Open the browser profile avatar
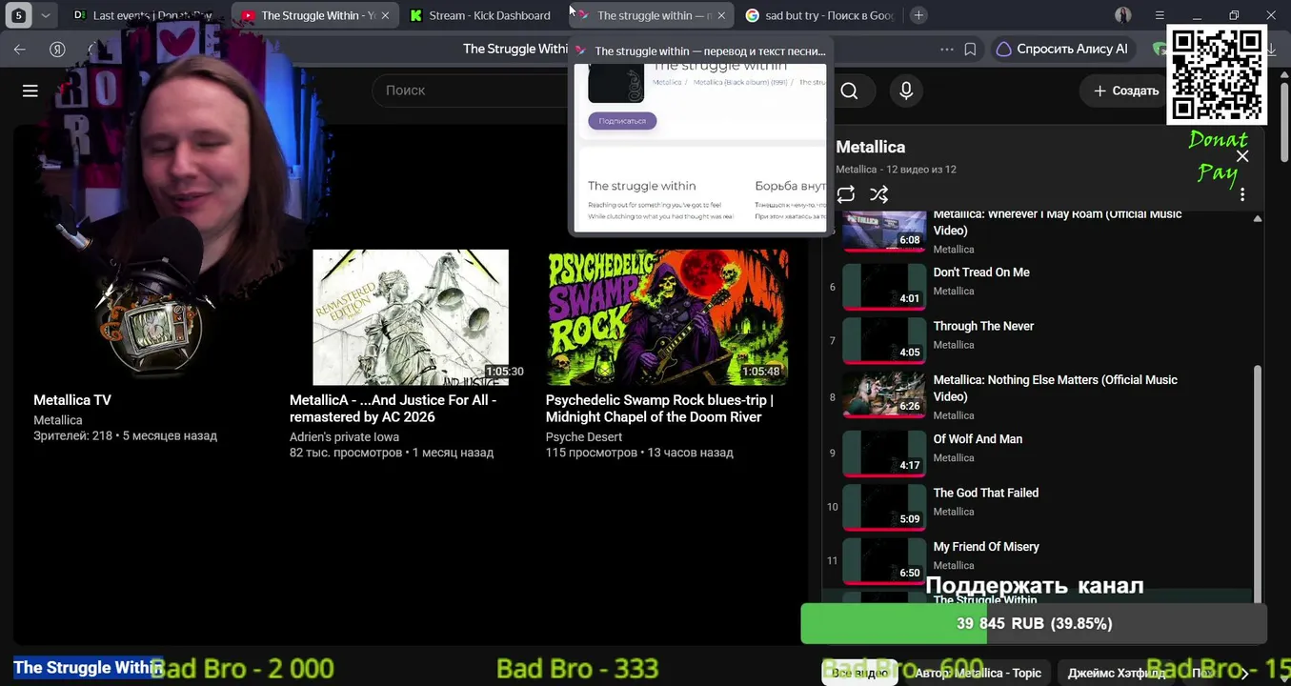1291x686 pixels. [1123, 15]
